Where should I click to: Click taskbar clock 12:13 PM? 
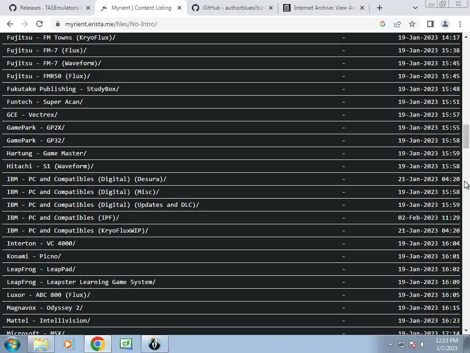[447, 344]
